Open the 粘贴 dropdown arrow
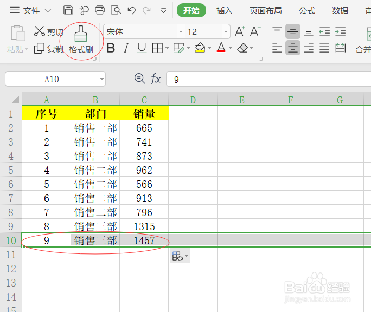Viewport: 371px width, 312px height. click(x=27, y=49)
